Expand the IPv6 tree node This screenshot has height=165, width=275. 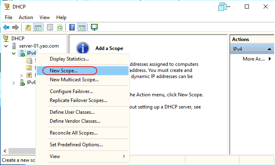(x=14, y=83)
